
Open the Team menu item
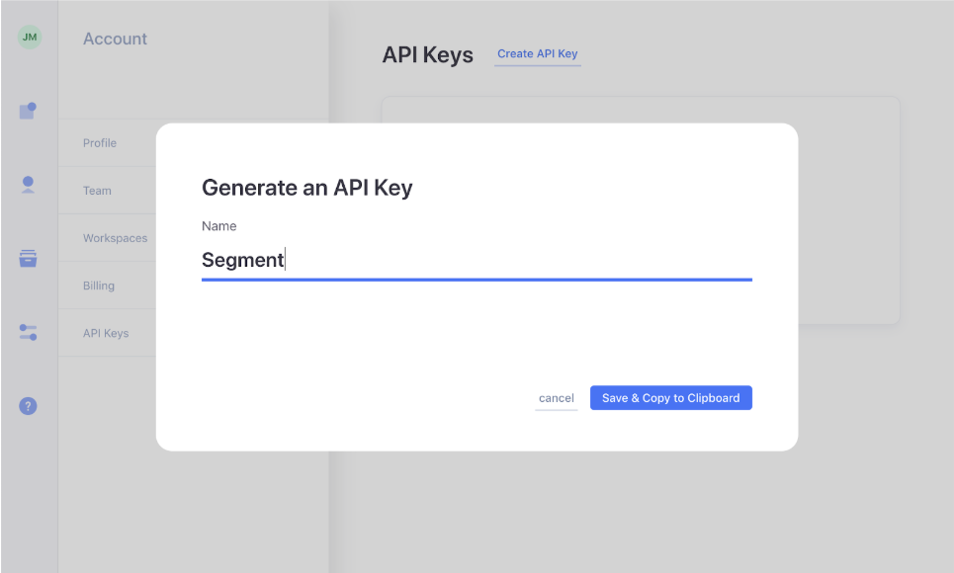pos(97,191)
